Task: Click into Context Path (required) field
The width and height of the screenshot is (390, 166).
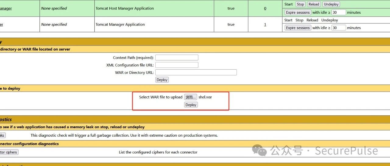Action: [177, 57]
